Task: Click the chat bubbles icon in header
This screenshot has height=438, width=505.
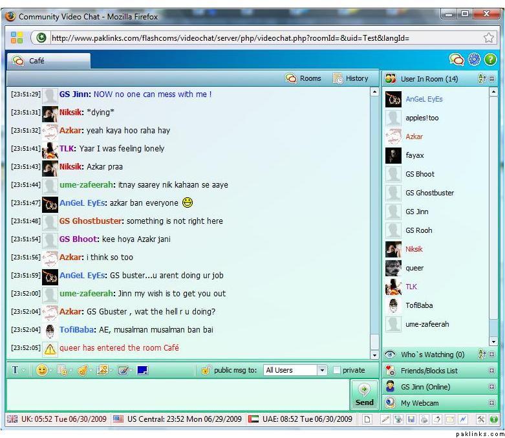Action: [x=457, y=60]
